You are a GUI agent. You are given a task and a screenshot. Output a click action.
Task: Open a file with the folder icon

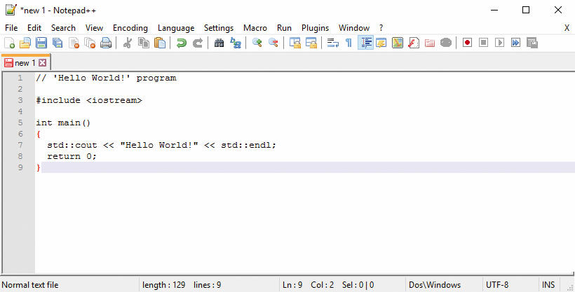click(x=25, y=43)
